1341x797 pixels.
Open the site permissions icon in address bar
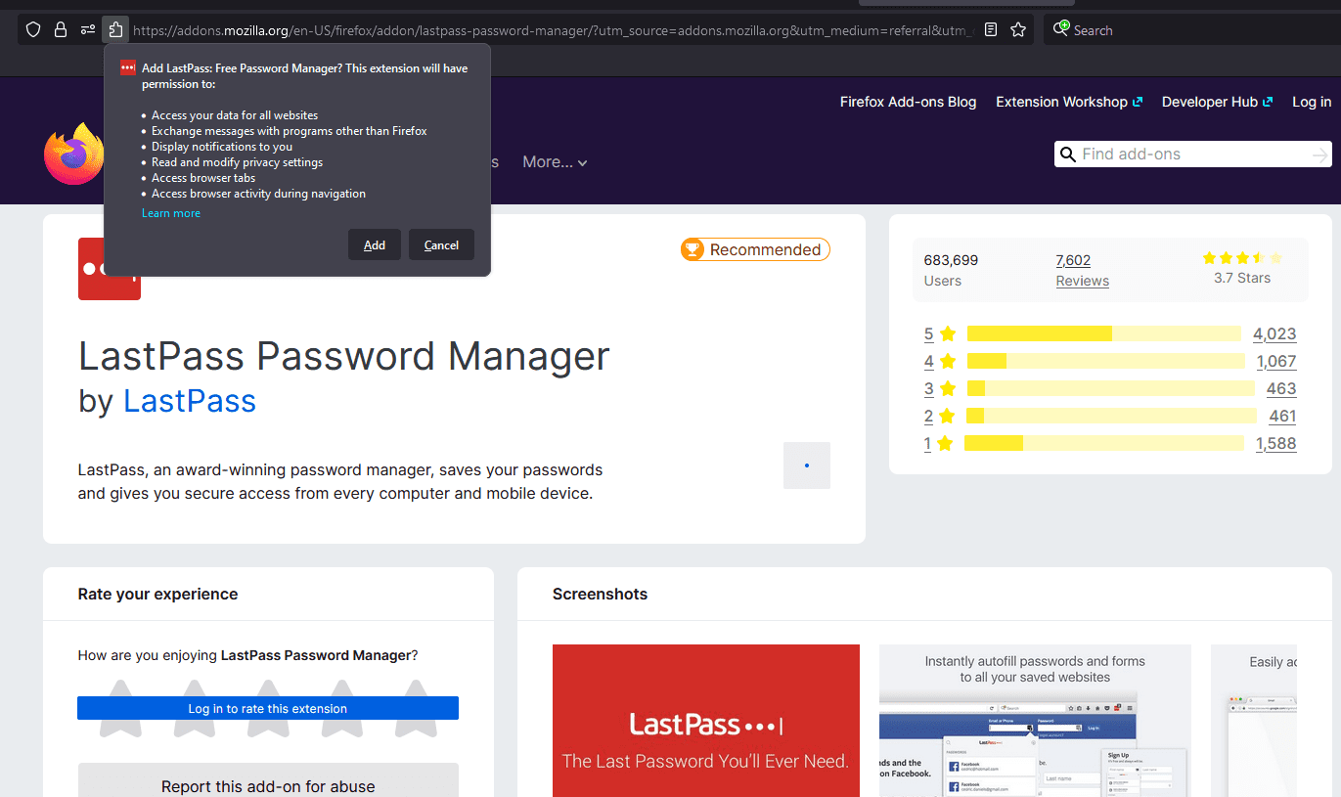click(x=88, y=30)
